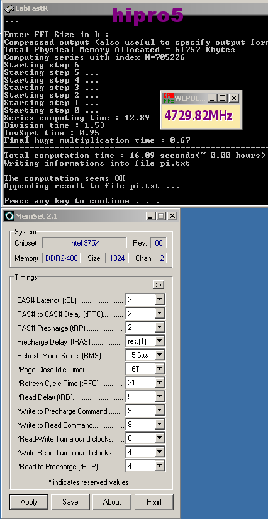Click the Chan. field showing 2

coord(162,258)
